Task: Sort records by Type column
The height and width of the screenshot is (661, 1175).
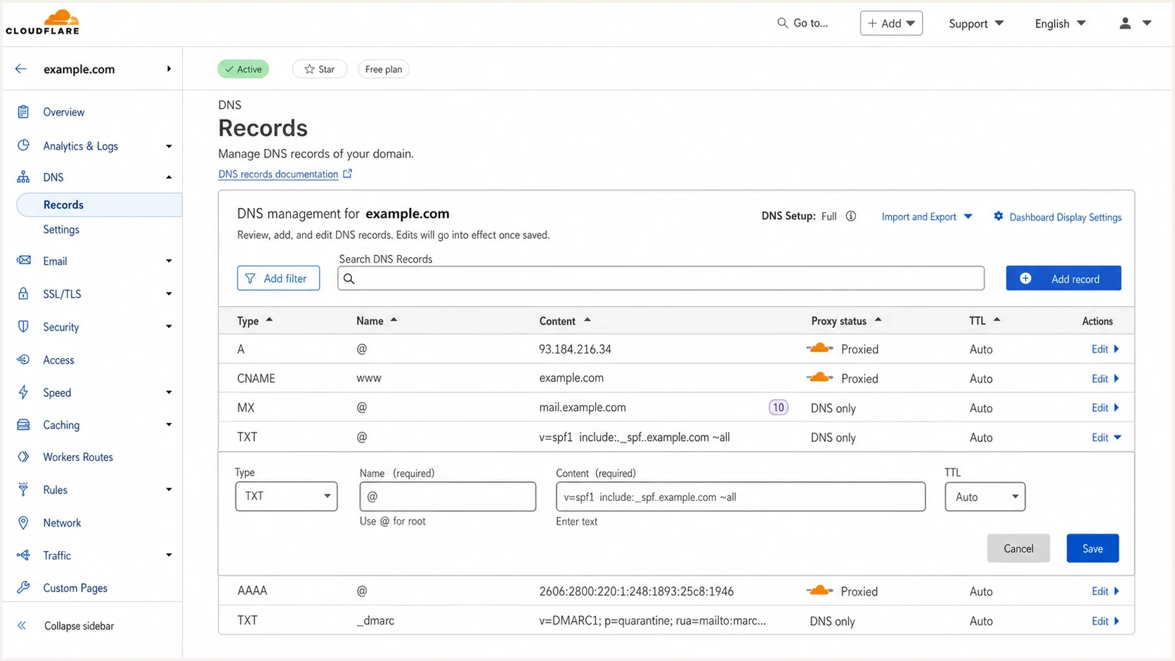Action: [x=254, y=320]
